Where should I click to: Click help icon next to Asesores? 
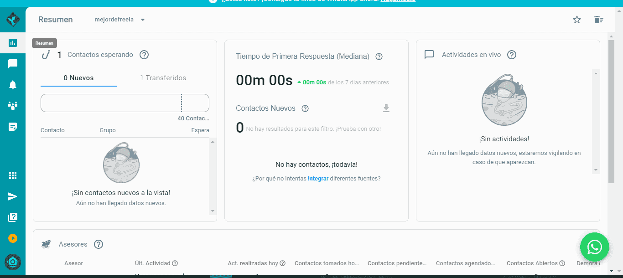pos(99,244)
